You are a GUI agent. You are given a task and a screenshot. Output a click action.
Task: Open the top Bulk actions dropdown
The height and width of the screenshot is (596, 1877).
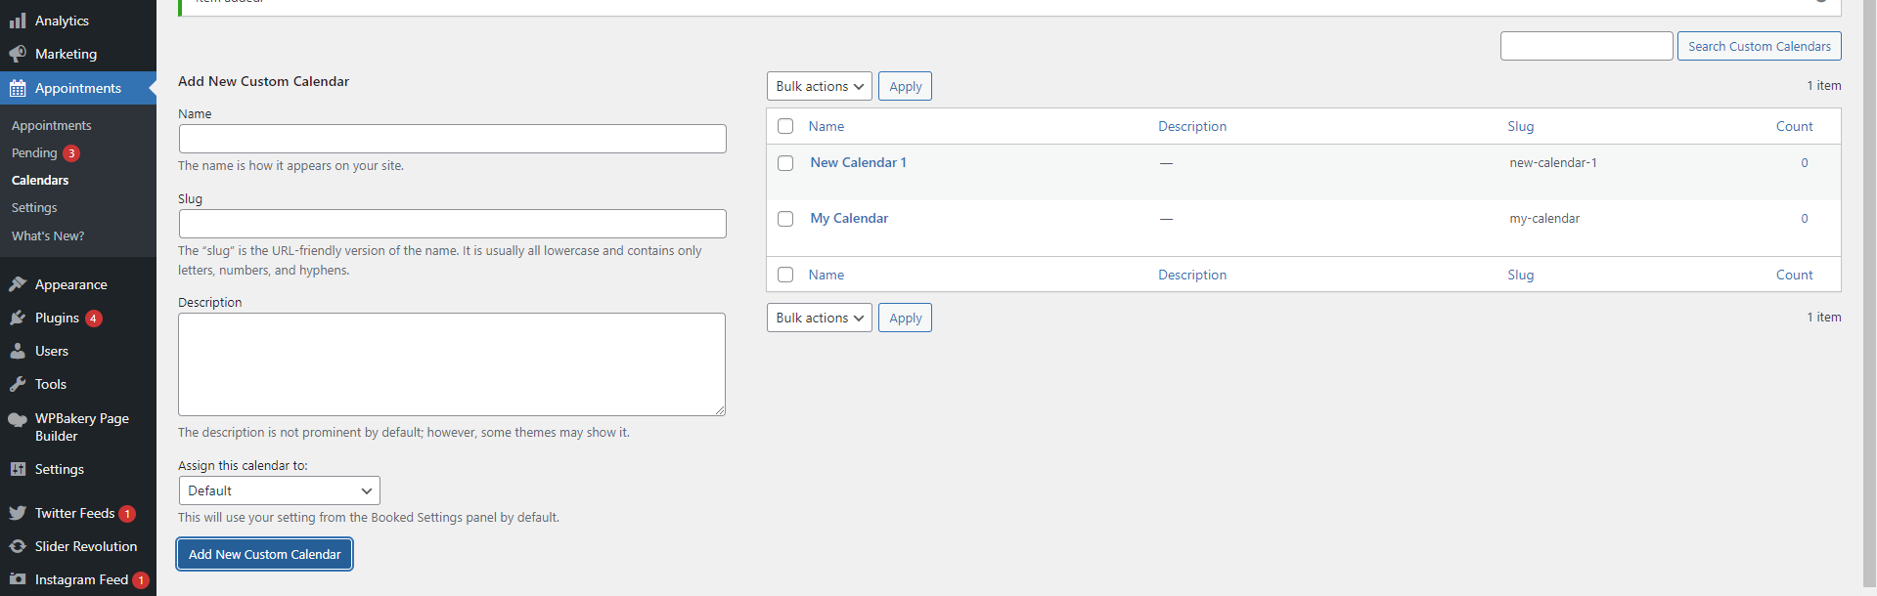click(x=819, y=86)
